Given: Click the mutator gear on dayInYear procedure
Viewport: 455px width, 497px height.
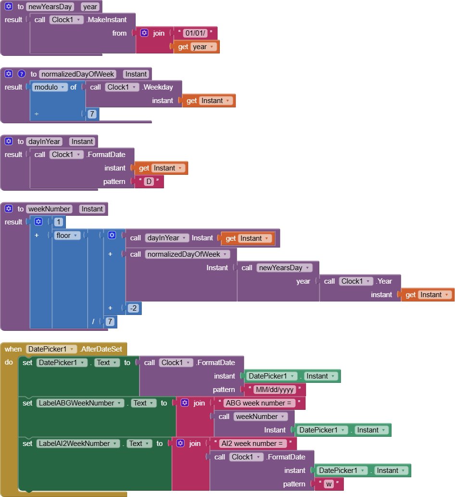Looking at the screenshot, I should (x=9, y=142).
